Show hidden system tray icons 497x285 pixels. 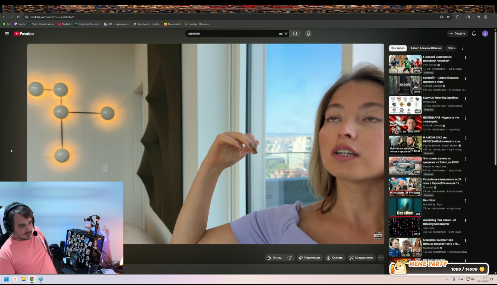click(447, 279)
